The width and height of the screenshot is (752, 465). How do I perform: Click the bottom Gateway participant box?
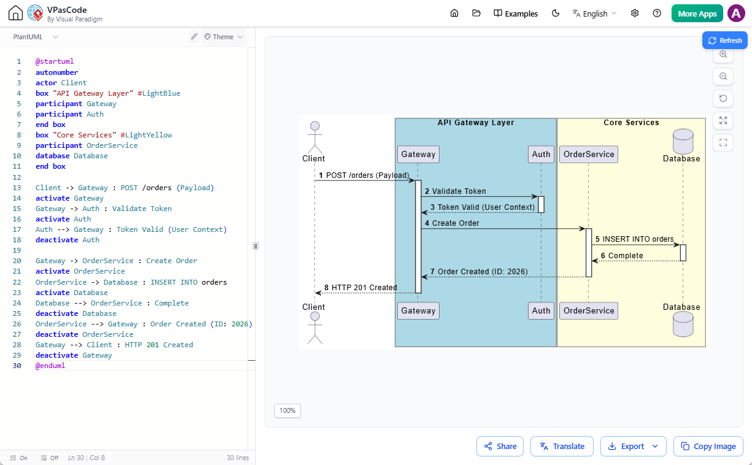418,310
